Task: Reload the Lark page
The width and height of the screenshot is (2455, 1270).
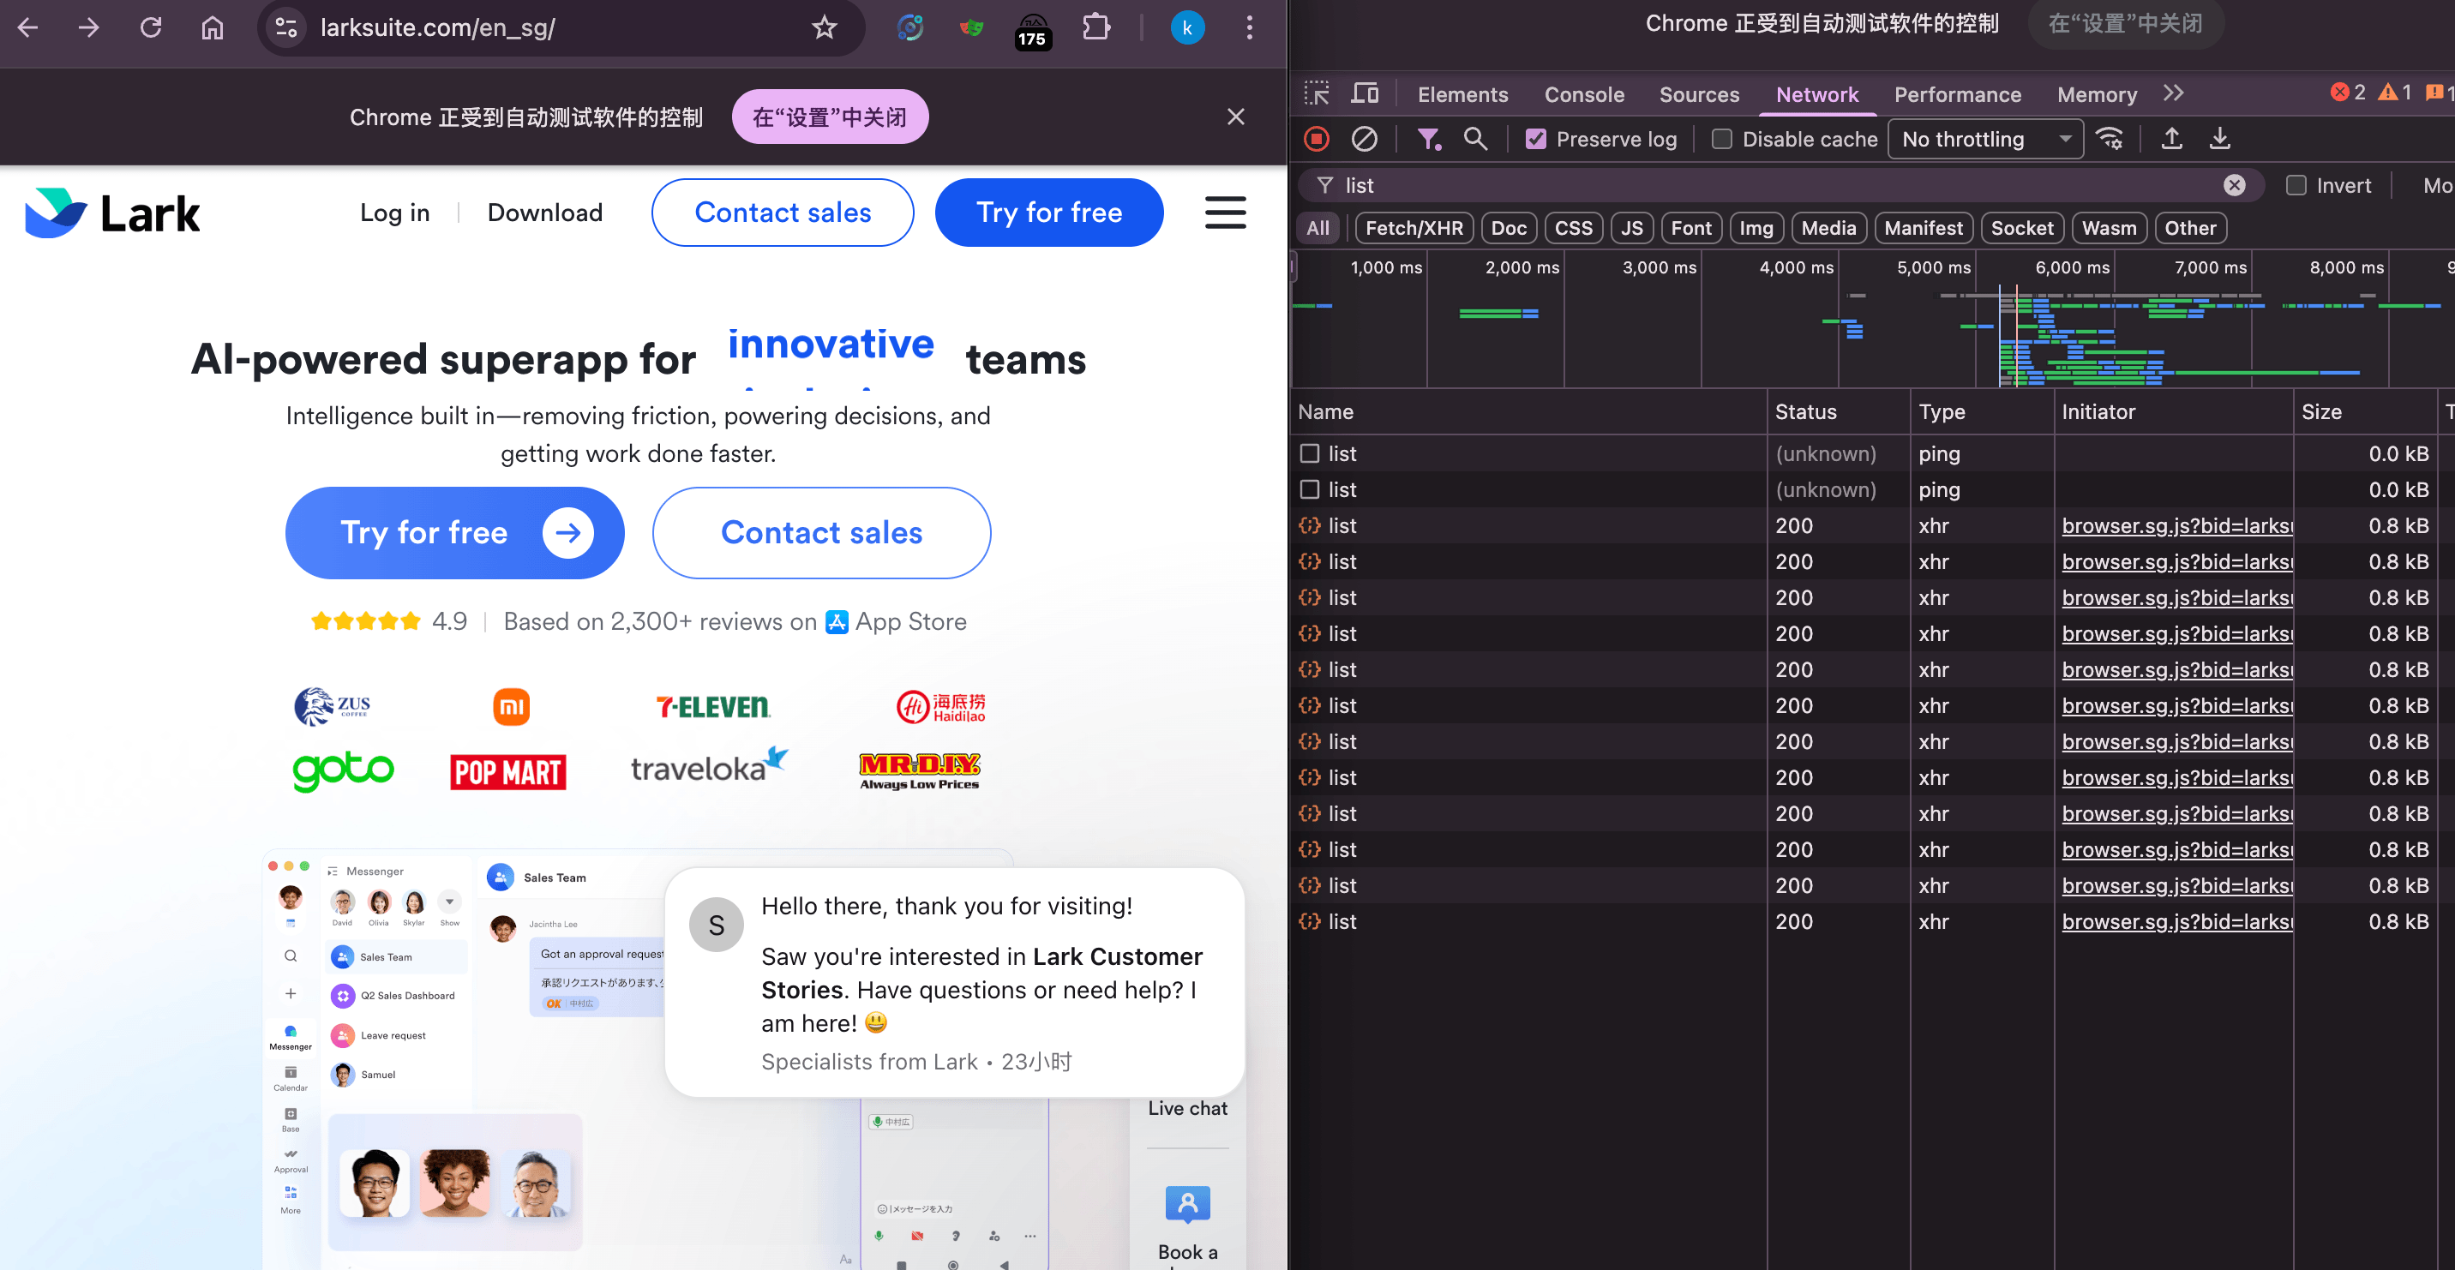Action: click(x=151, y=27)
